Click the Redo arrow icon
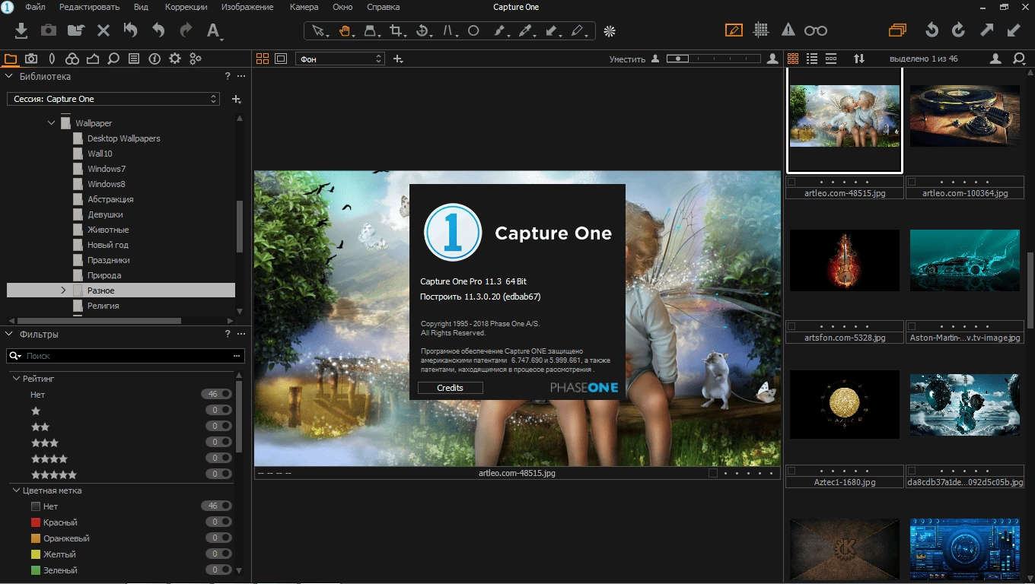The height and width of the screenshot is (584, 1035). pyautogui.click(x=186, y=30)
